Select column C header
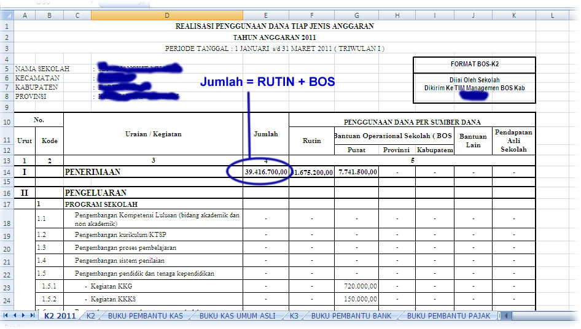 [x=77, y=15]
